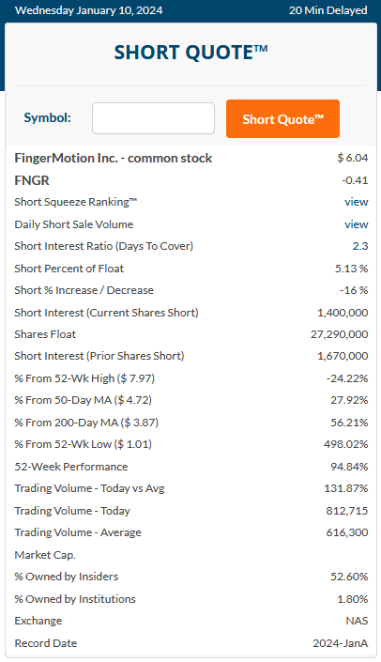Click the Exchange value NAS

click(357, 621)
